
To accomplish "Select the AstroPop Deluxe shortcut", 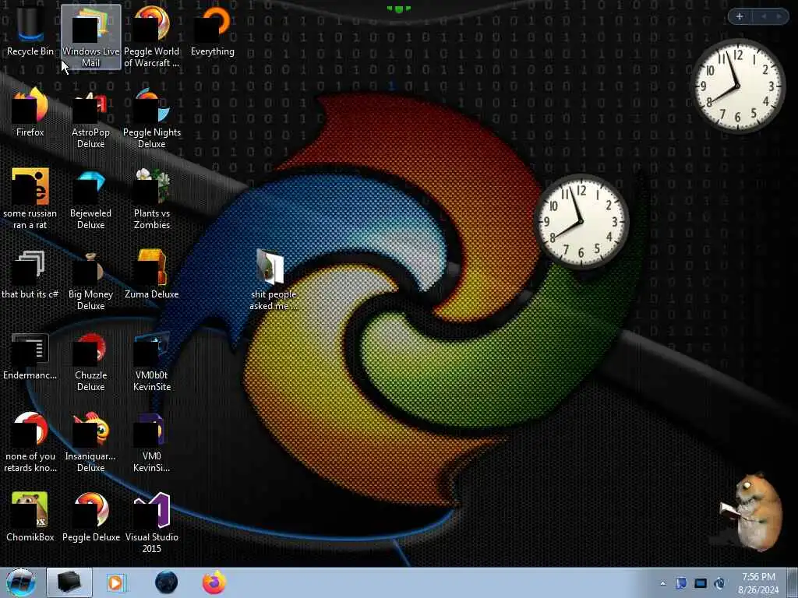I will 90,118.
